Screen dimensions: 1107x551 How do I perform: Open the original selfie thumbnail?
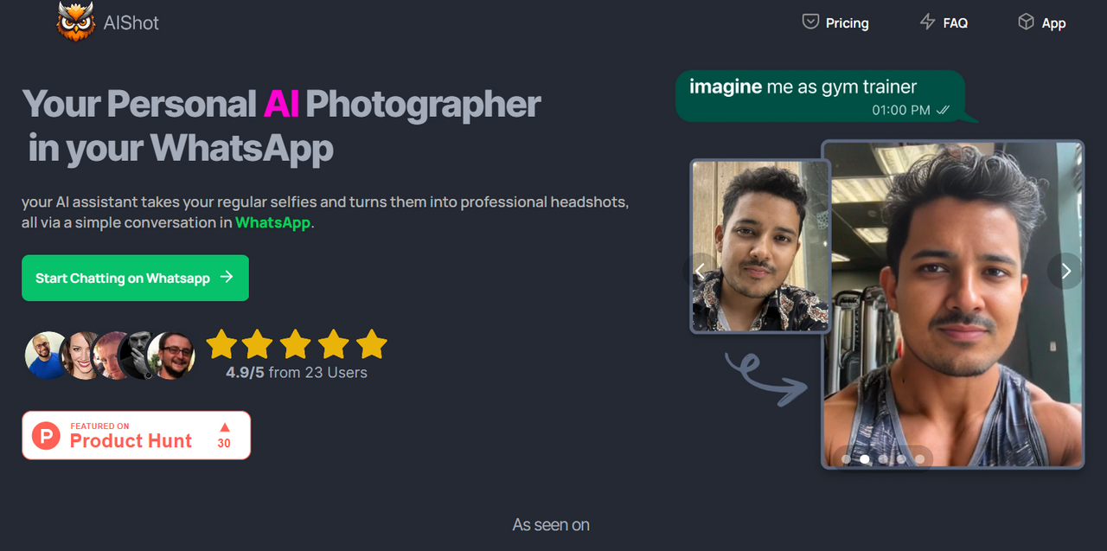[x=760, y=246]
